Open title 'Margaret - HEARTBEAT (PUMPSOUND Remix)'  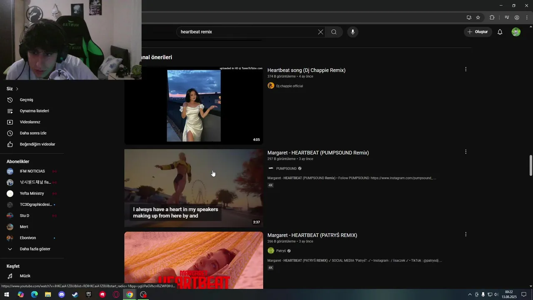[318, 152]
